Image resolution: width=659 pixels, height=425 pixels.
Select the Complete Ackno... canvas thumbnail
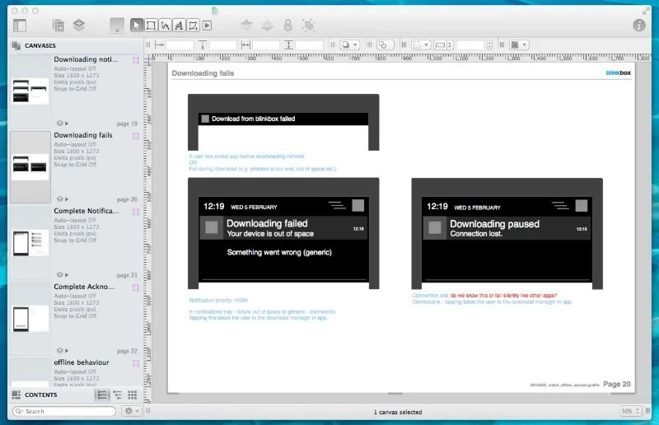(x=30, y=318)
